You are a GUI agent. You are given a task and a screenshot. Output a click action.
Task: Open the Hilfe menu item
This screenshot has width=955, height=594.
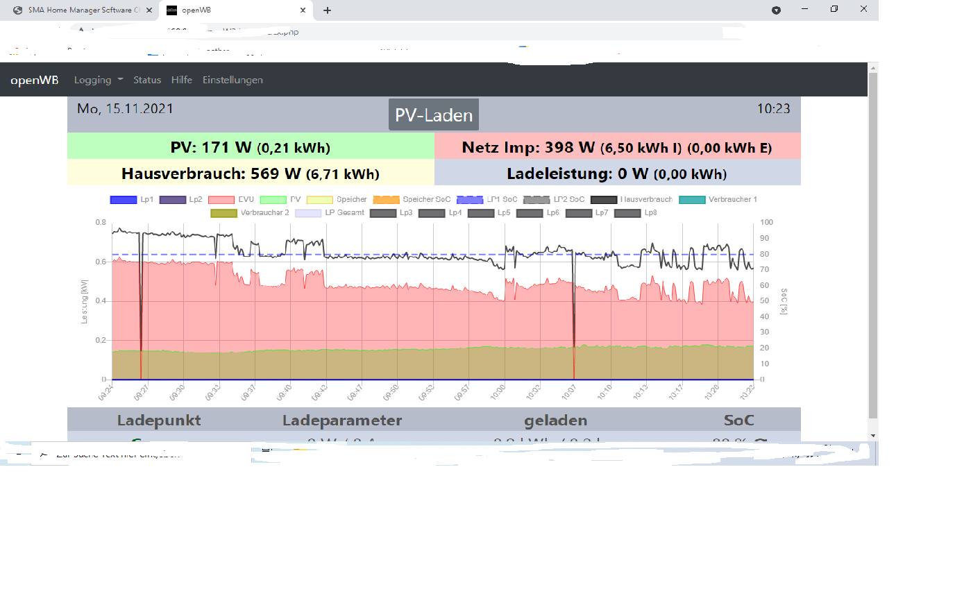(x=182, y=80)
